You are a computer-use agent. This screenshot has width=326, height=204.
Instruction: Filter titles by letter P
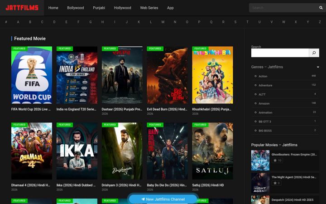pos(199,22)
